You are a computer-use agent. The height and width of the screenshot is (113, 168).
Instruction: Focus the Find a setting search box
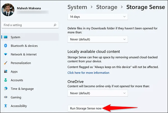pos(27,25)
